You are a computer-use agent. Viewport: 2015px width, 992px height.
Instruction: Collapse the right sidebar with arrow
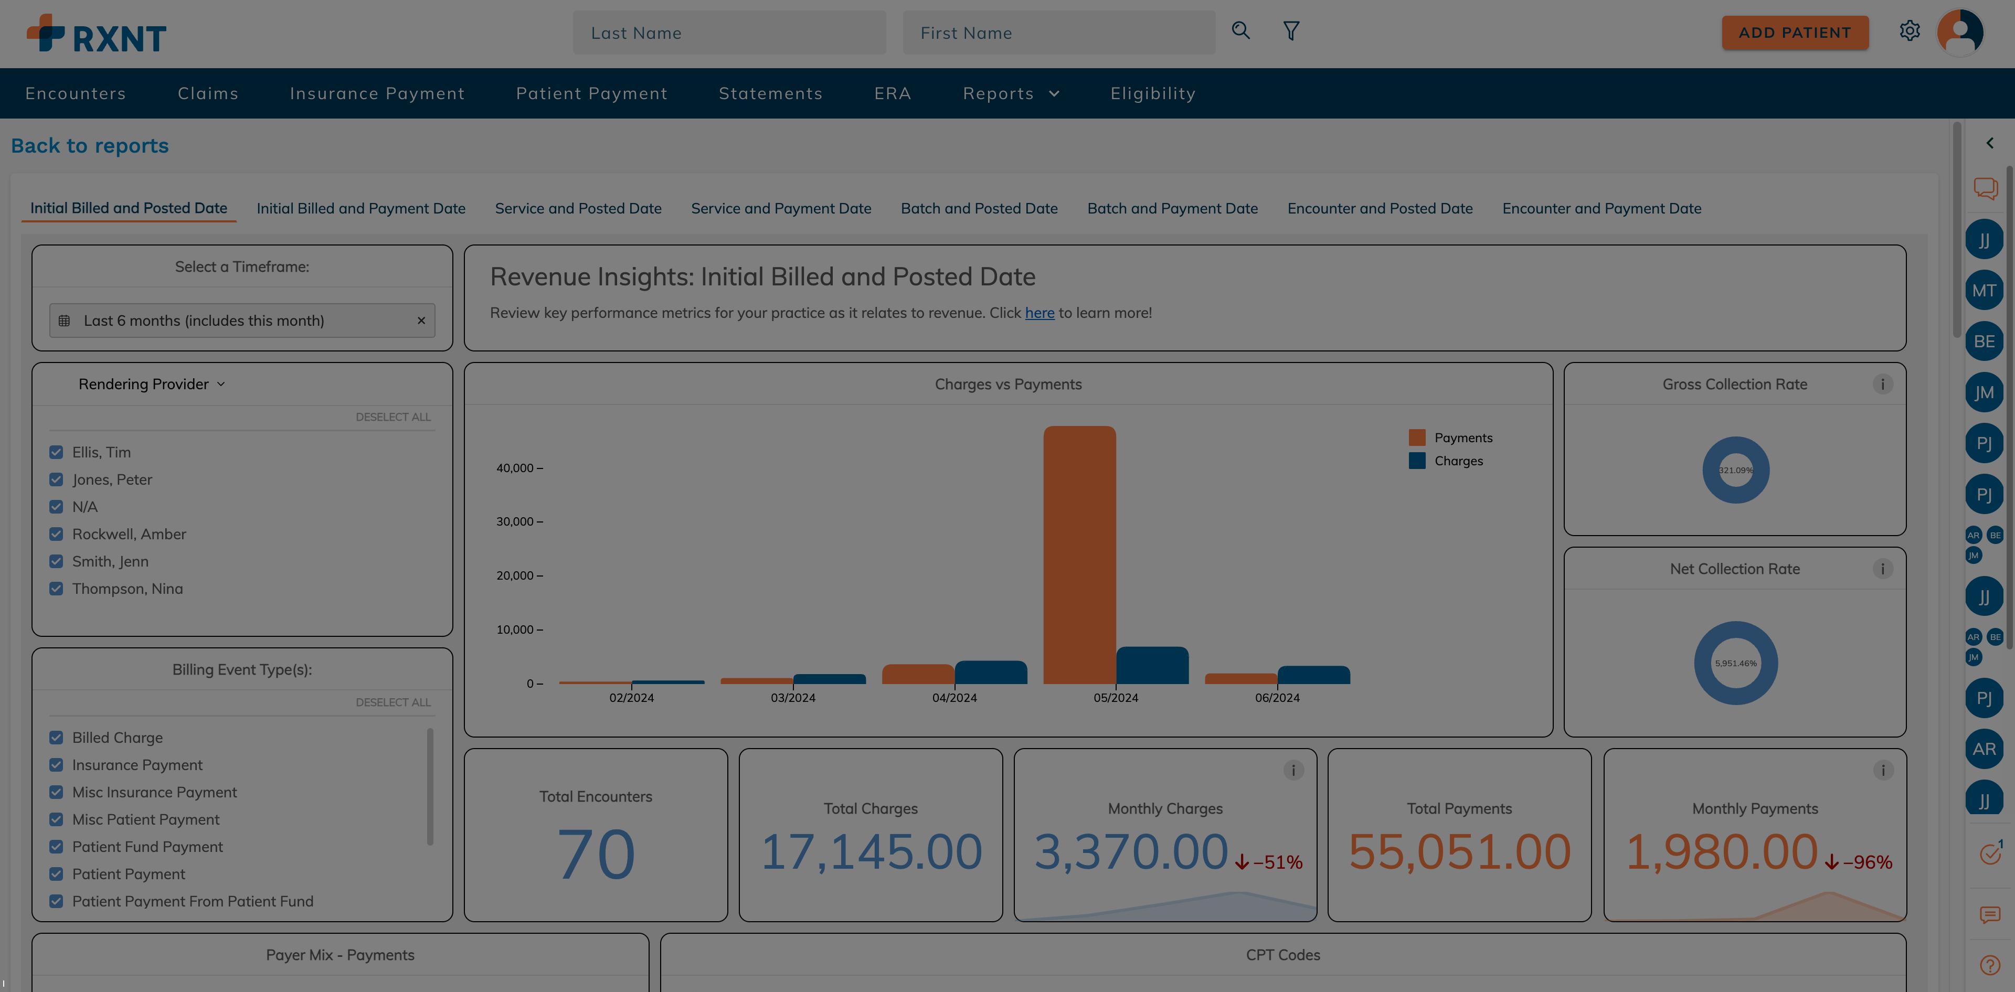click(1989, 143)
